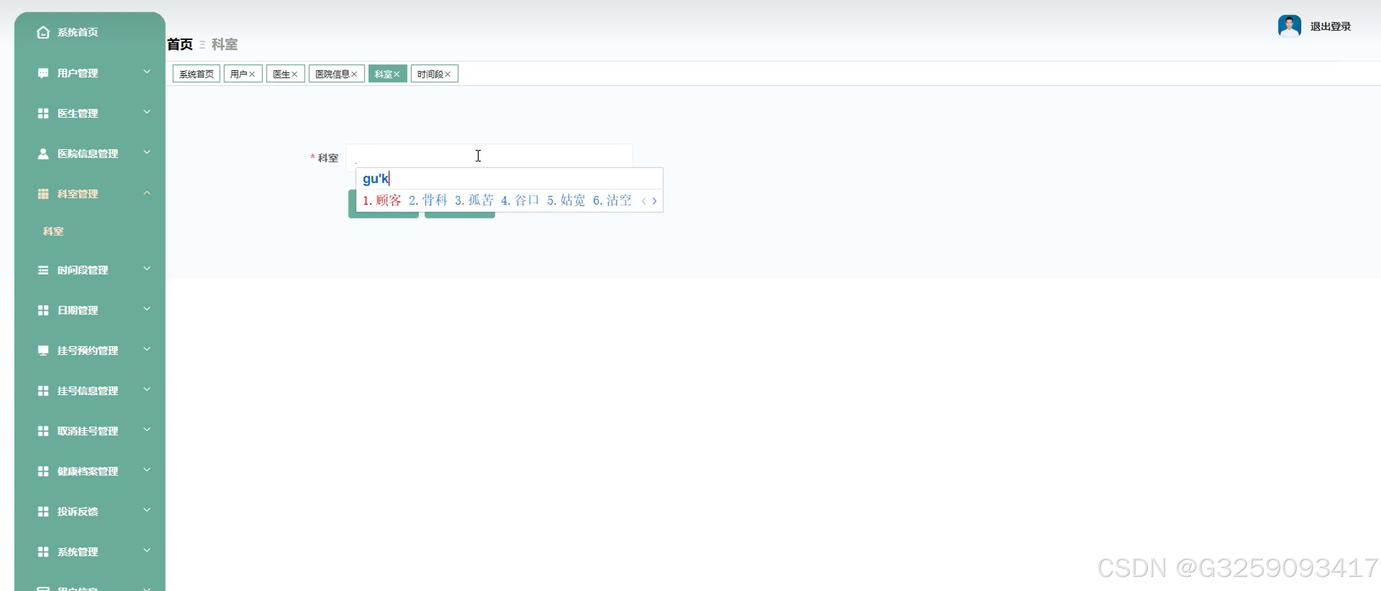1381x591 pixels.
Task: Click the grid icon beside 取消挂号管理
Action: point(43,431)
